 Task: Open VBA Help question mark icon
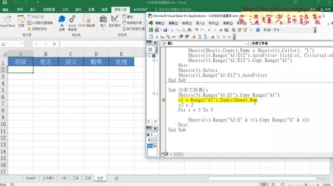click(x=258, y=30)
